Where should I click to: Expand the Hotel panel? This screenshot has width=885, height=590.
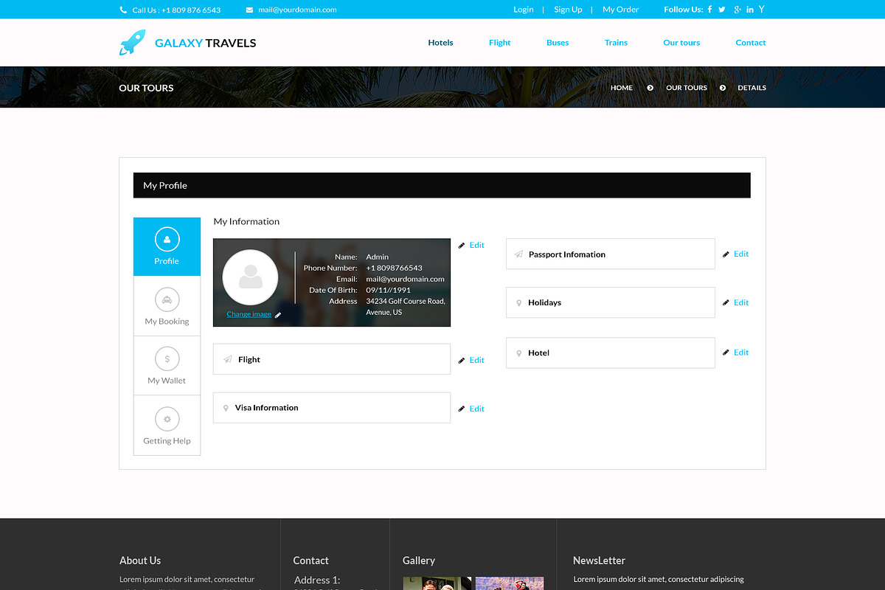pos(611,353)
